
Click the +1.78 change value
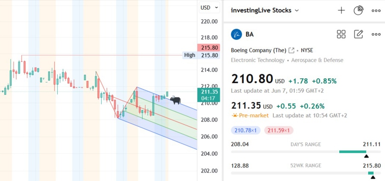pyautogui.click(x=298, y=81)
